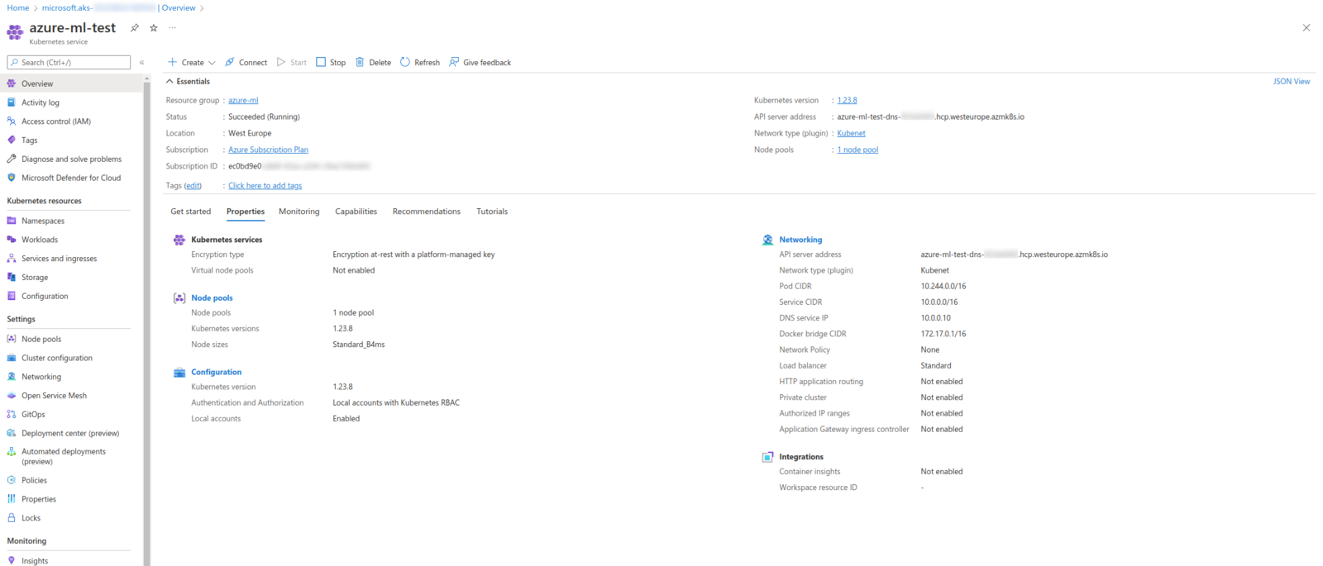Screen dimensions: 1323x566
Task: Delete the cluster from the toolbar
Action: (373, 62)
